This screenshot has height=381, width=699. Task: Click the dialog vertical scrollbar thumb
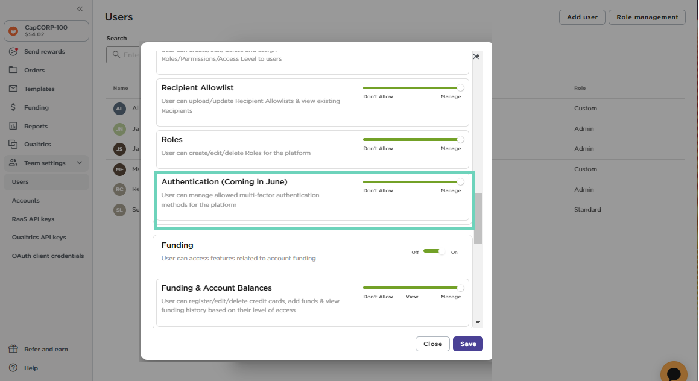coord(478,218)
